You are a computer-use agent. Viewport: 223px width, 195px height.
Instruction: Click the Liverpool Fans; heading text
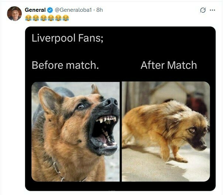(x=68, y=38)
